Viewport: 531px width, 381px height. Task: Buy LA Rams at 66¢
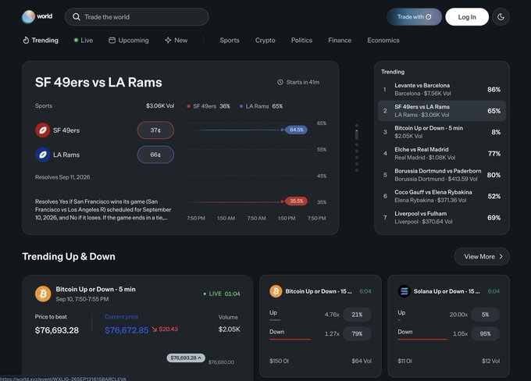pos(155,155)
